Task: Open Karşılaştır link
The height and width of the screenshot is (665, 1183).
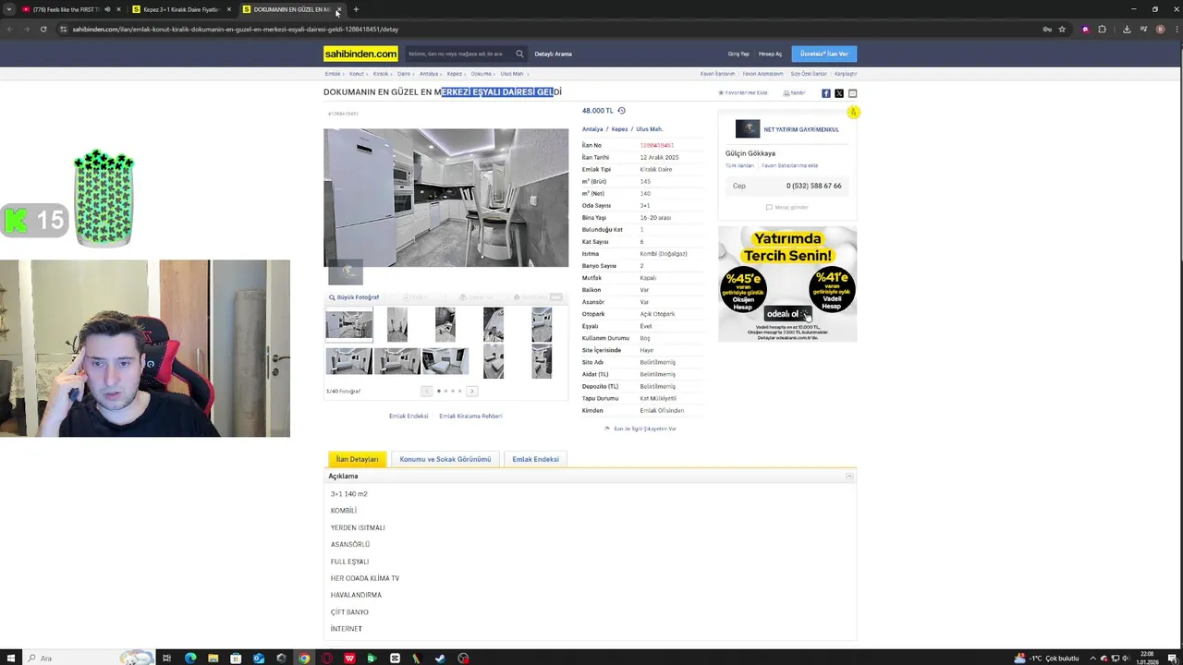Action: pyautogui.click(x=846, y=74)
